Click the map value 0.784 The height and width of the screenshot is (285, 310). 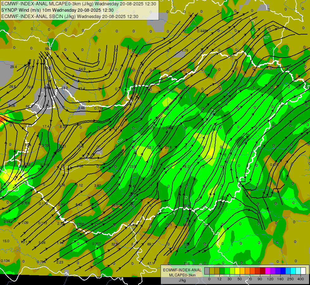click(41, 262)
